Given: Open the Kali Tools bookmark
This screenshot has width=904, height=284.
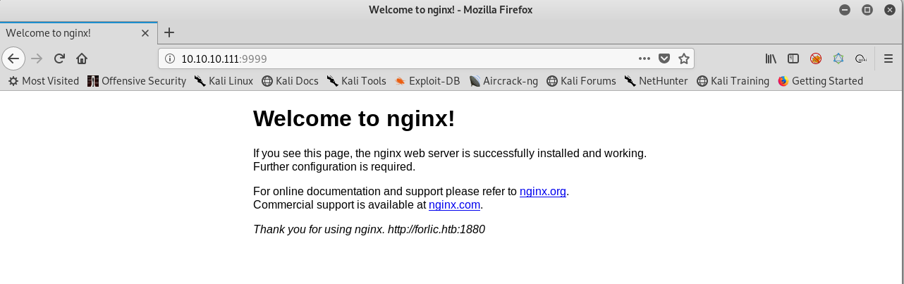Looking at the screenshot, I should tap(356, 81).
